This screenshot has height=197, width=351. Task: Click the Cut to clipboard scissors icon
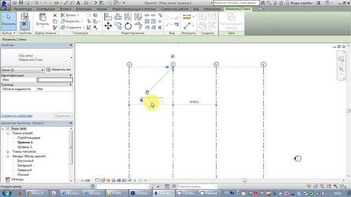tap(55, 15)
